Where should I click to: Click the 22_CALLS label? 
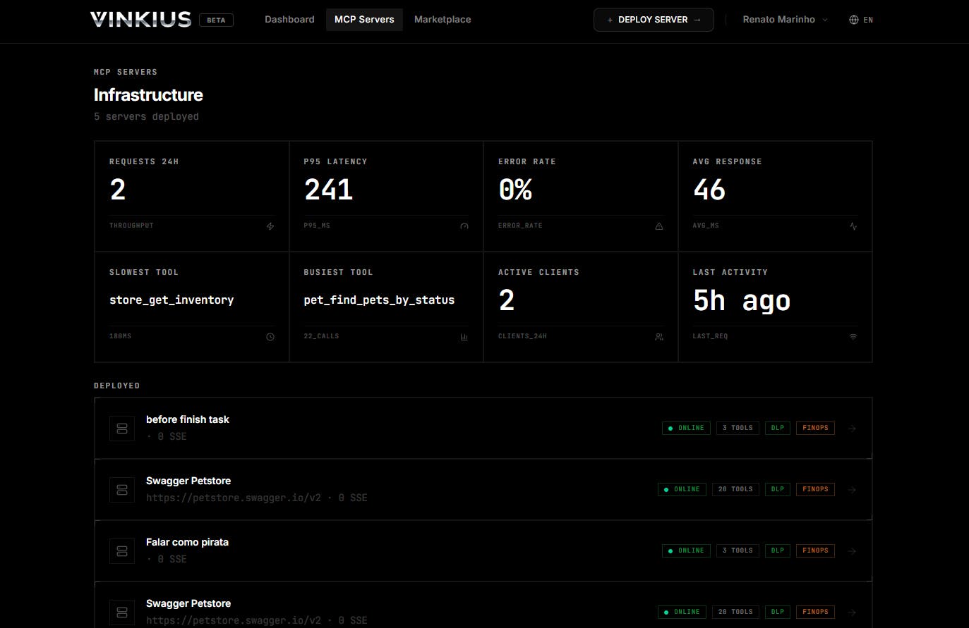click(x=321, y=336)
